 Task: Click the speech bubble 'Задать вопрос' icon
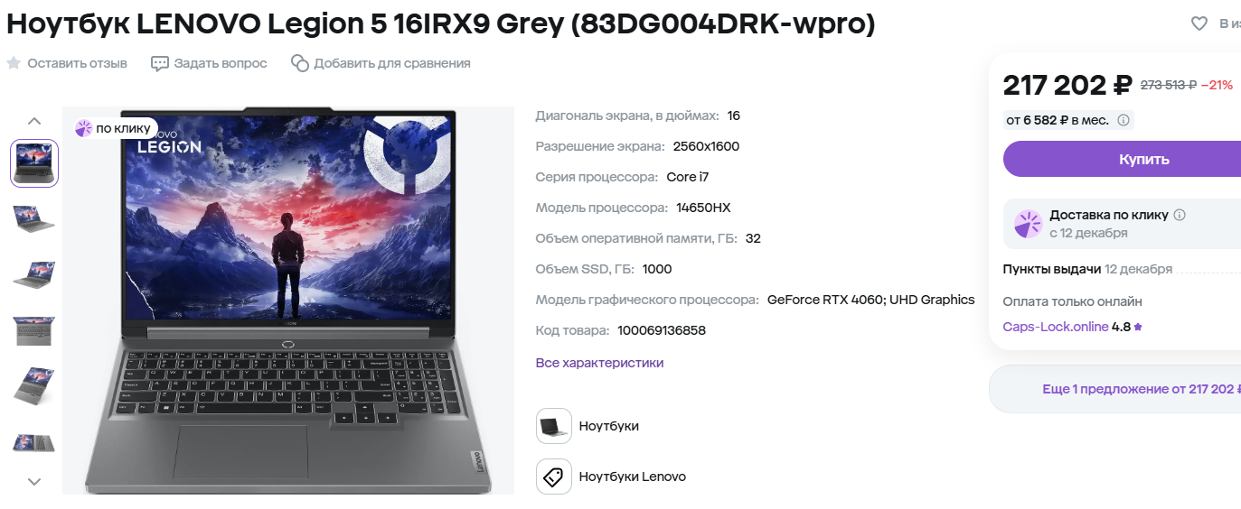coord(160,63)
